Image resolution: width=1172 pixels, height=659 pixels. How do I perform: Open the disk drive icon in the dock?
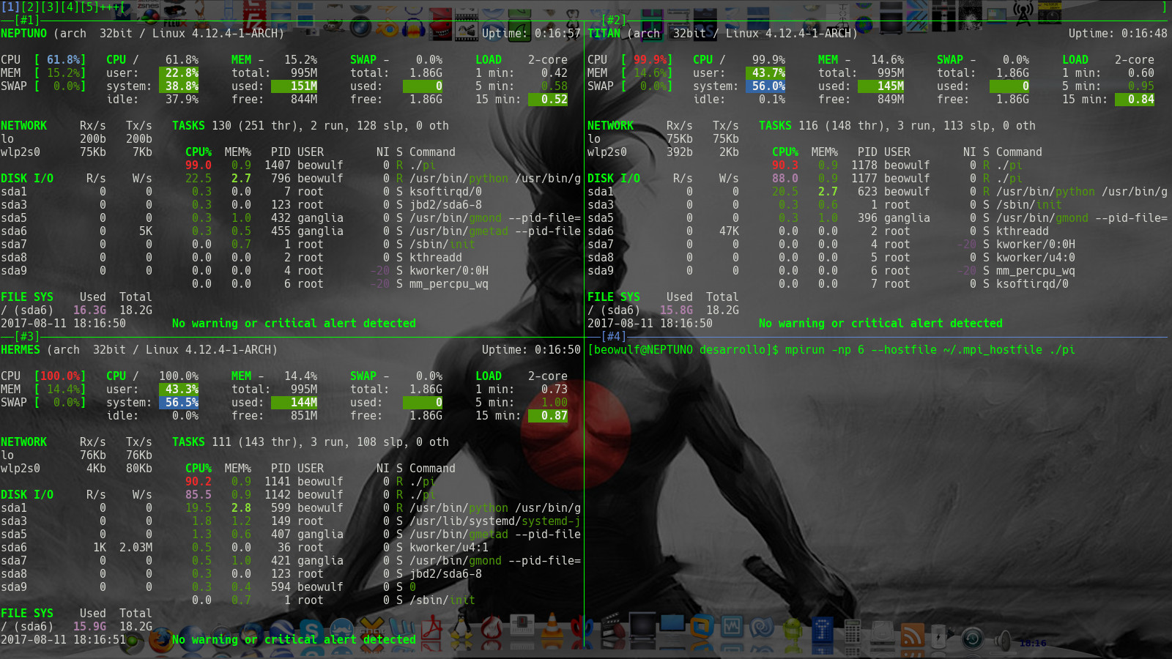[883, 632]
